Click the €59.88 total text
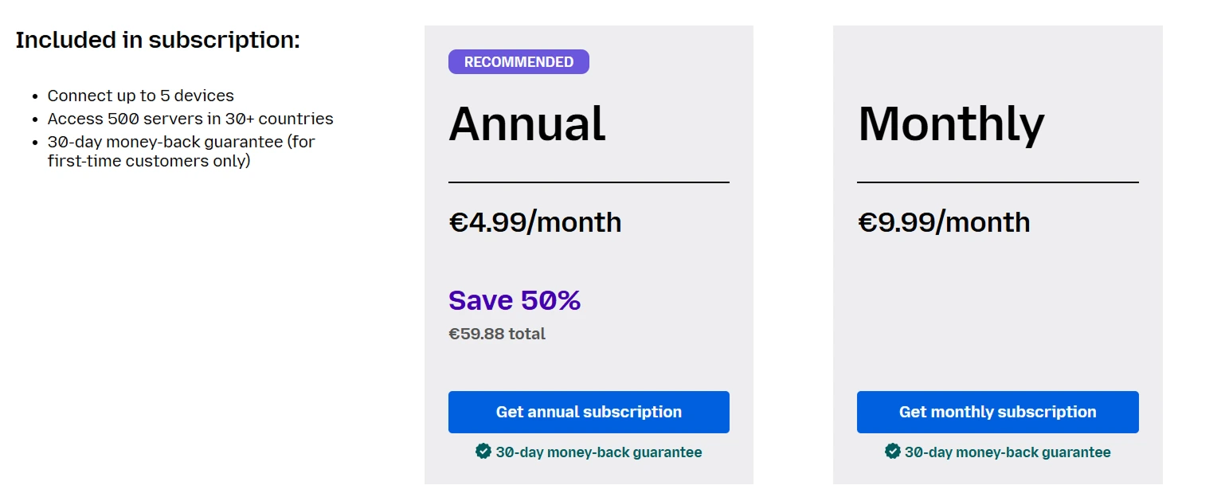The image size is (1225, 497). pos(497,334)
